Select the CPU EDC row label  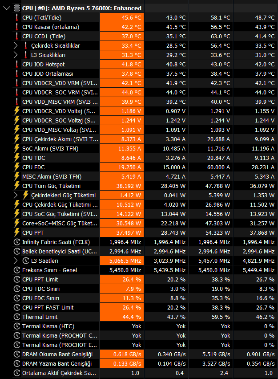coord(33,167)
